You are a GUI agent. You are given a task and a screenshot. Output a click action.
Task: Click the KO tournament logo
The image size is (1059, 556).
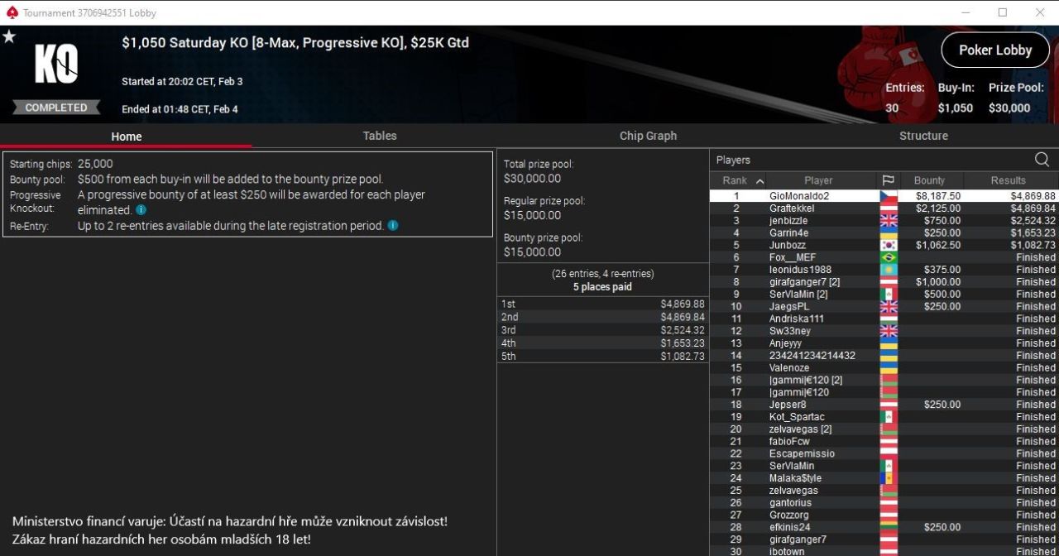(x=56, y=64)
